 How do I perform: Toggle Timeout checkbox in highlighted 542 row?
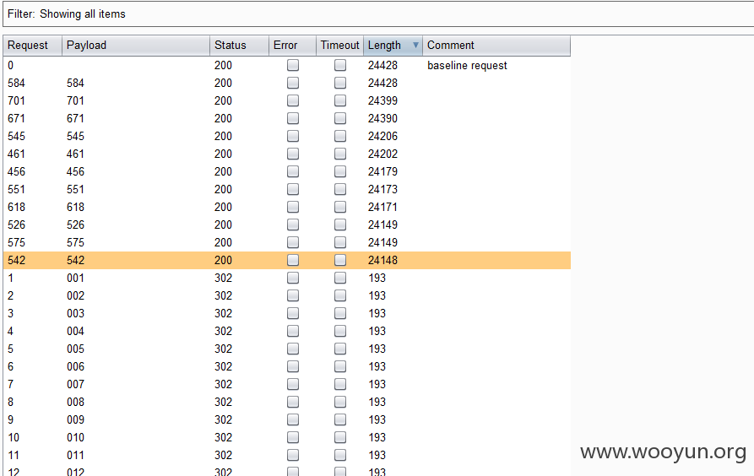tap(340, 260)
